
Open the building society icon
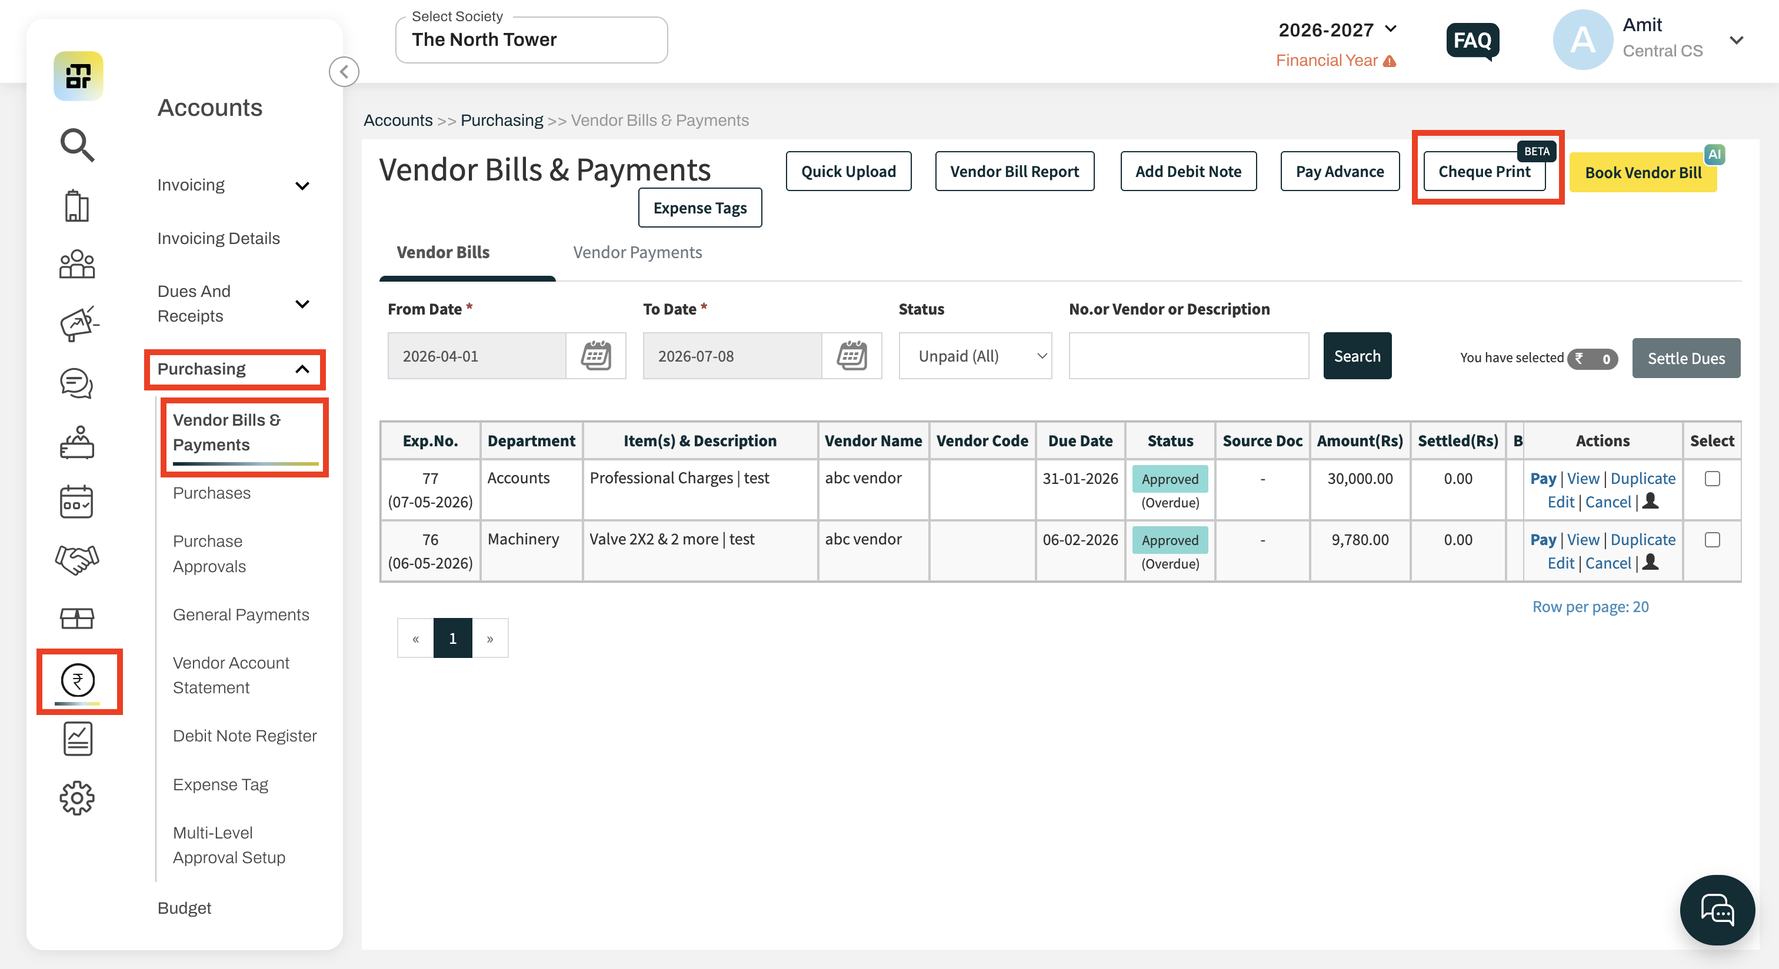[x=76, y=206]
